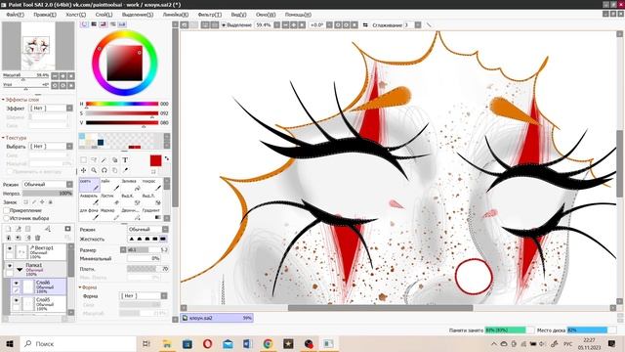The width and height of the screenshot is (625, 352).
Task: Select the magic wand tool
Action: point(104,160)
